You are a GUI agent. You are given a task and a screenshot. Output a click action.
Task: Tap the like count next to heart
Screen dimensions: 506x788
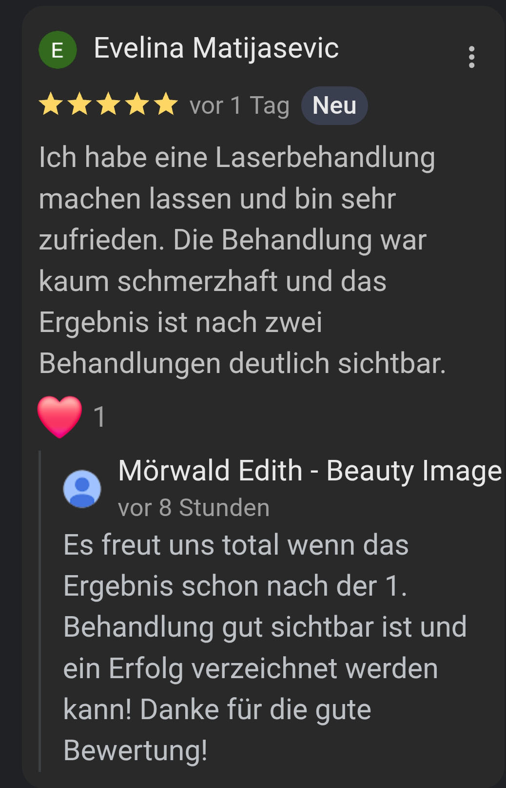click(x=99, y=417)
